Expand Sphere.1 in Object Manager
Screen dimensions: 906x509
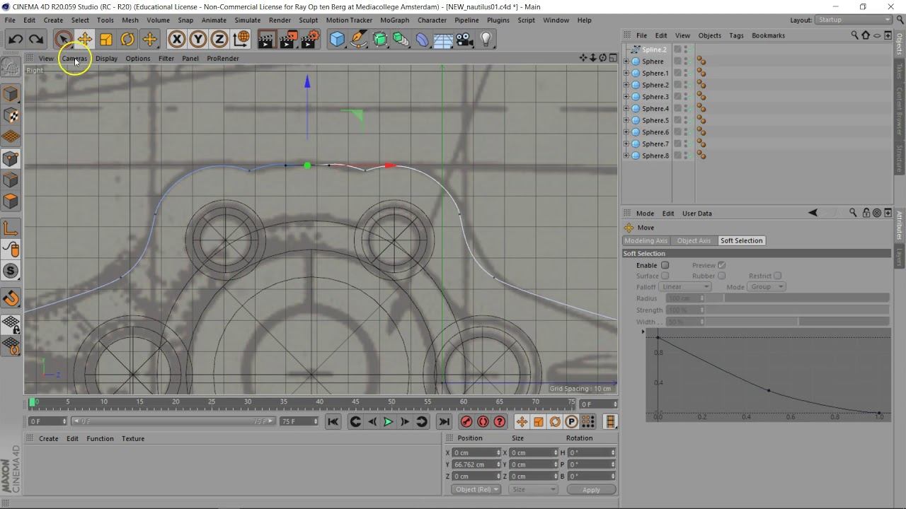tap(626, 73)
